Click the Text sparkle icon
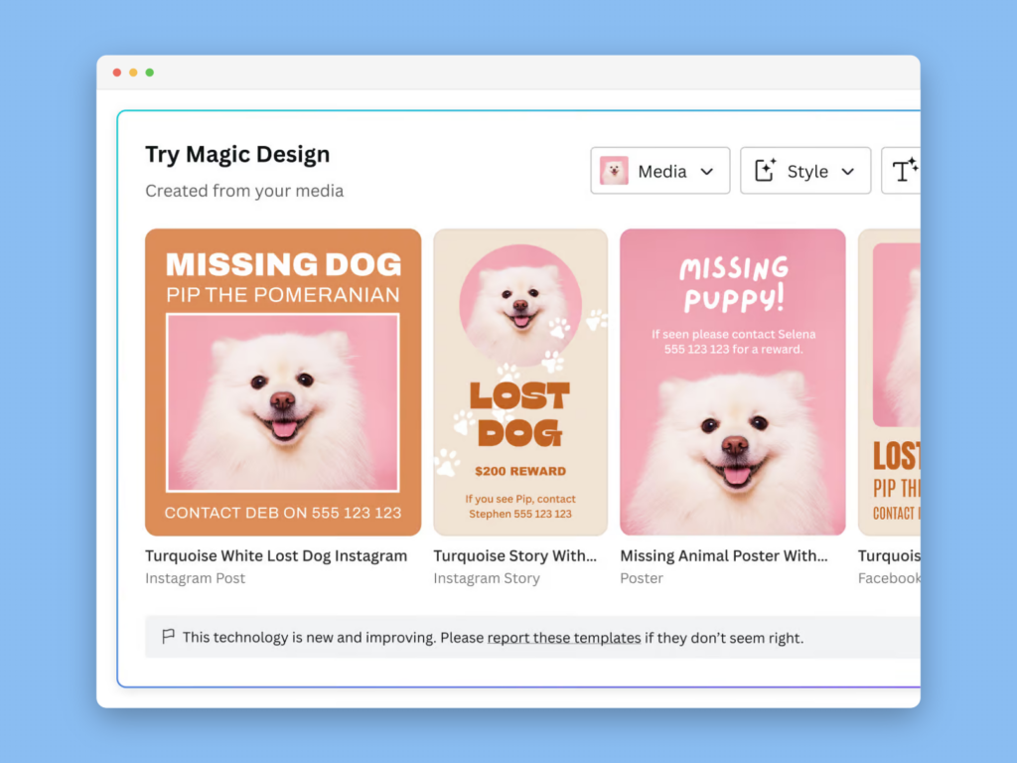 coord(905,171)
